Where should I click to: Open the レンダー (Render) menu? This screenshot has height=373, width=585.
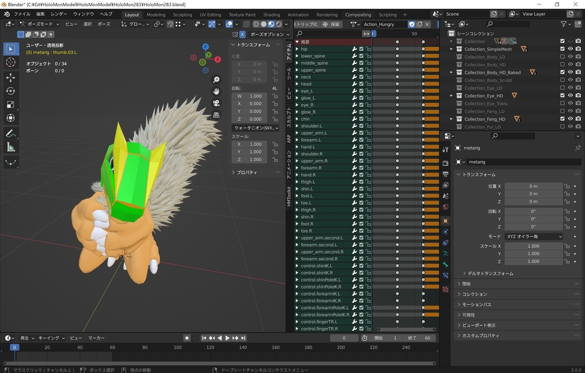(x=59, y=14)
